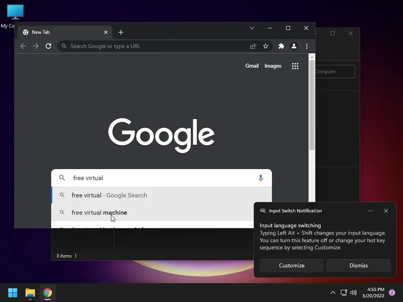This screenshot has height=302, width=403.
Task: Click share page icon in address bar
Action: [x=253, y=46]
